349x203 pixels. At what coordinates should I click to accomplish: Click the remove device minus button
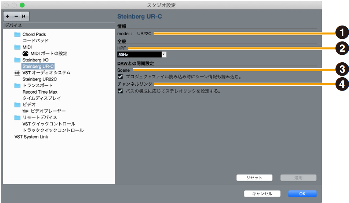[16, 16]
